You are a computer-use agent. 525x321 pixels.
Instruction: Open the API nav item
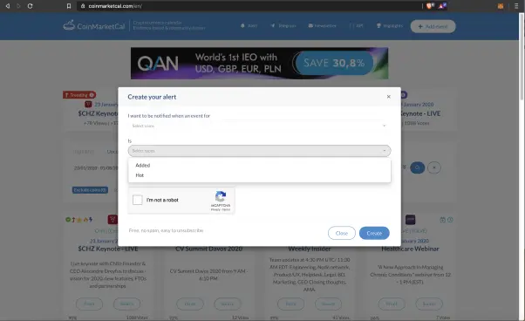coord(356,26)
